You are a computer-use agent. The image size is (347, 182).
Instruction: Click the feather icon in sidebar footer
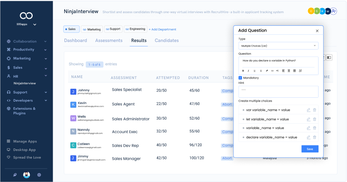pyautogui.click(x=15, y=175)
